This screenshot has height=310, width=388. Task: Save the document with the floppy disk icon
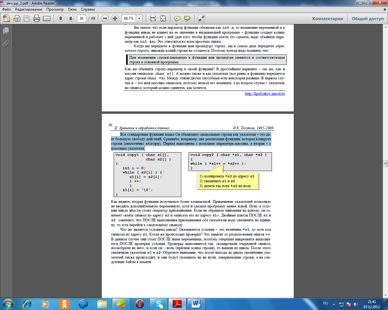(27, 18)
